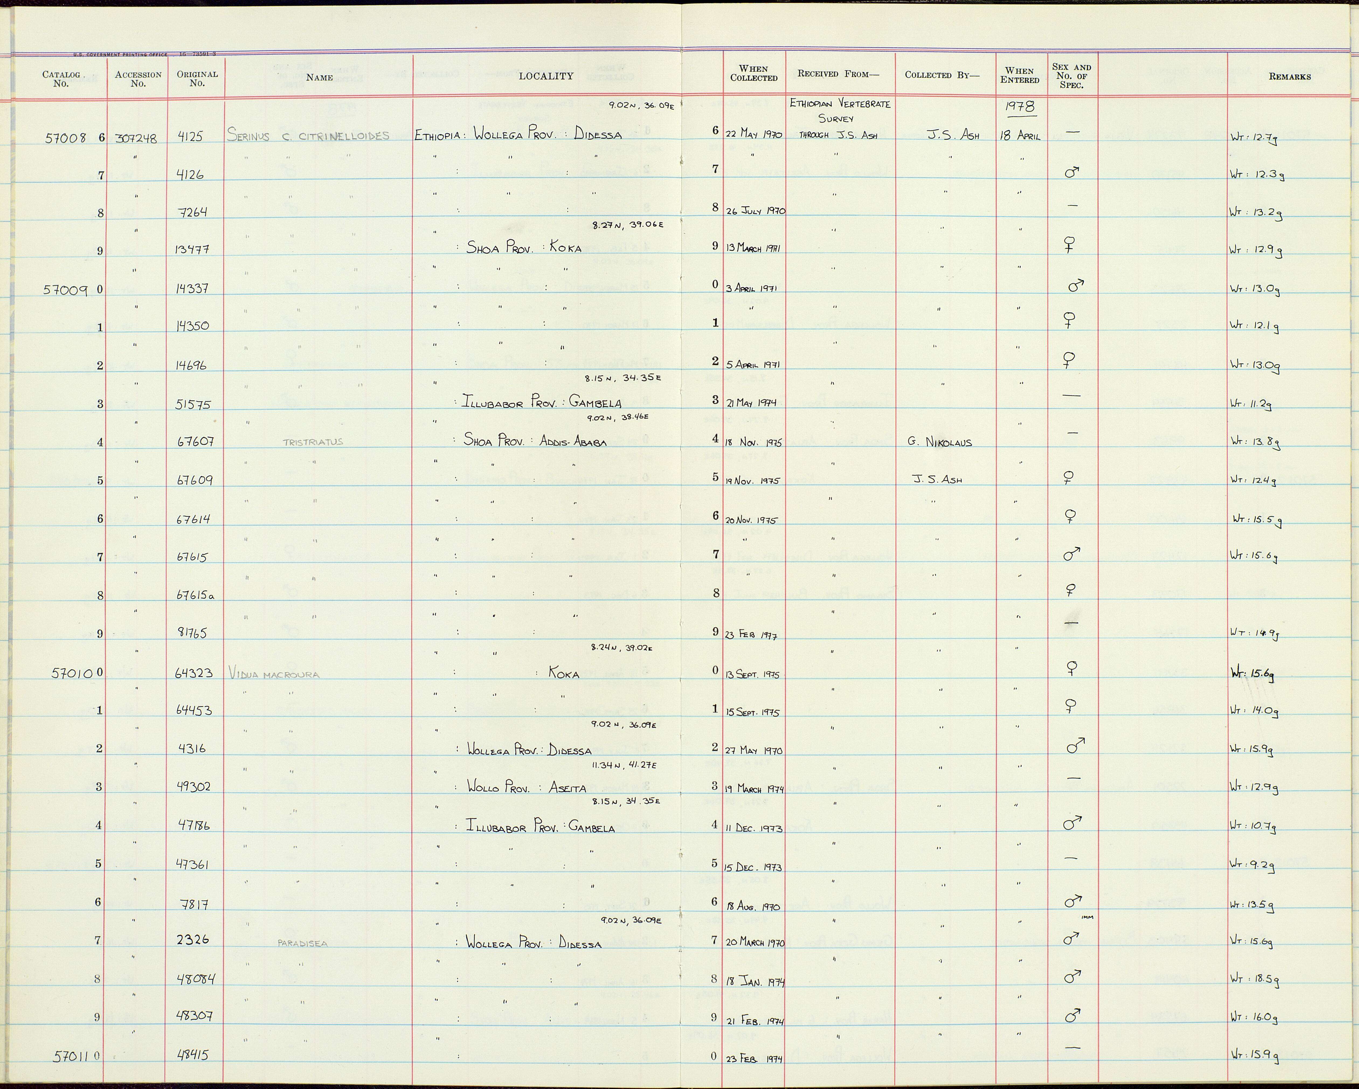The width and height of the screenshot is (1359, 1089).
Task: Click the male symbol in the 48307 row
Action: point(1073,1015)
